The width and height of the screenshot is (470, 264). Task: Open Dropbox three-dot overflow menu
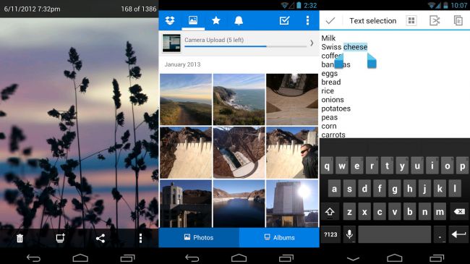307,20
